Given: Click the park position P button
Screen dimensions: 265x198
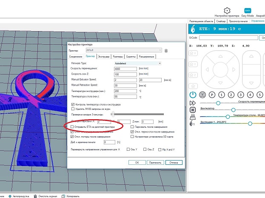Looking at the screenshot, I should 212,95.
